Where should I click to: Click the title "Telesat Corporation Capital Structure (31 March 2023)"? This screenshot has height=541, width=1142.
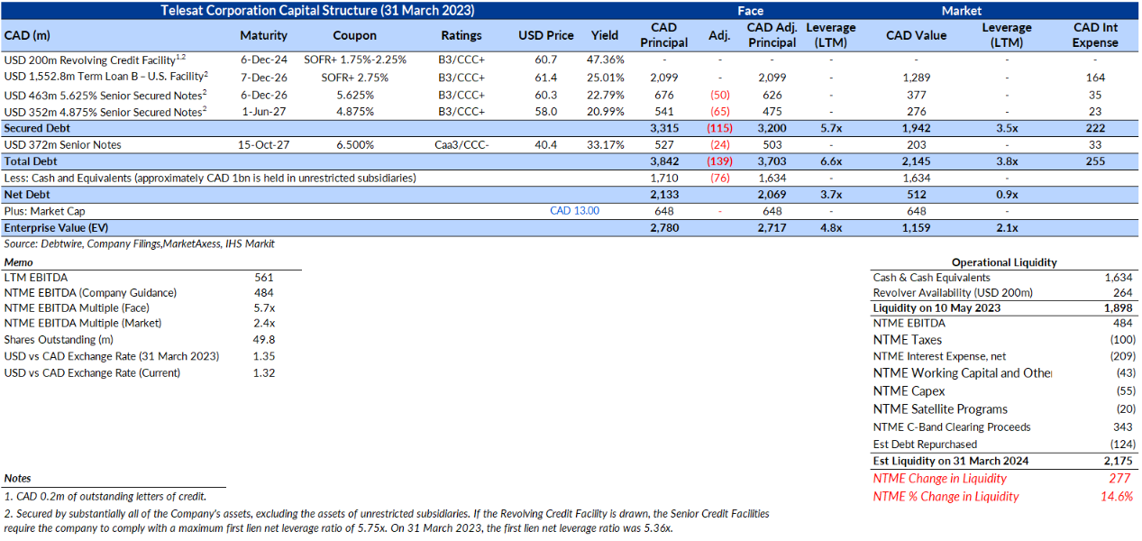pyautogui.click(x=317, y=11)
